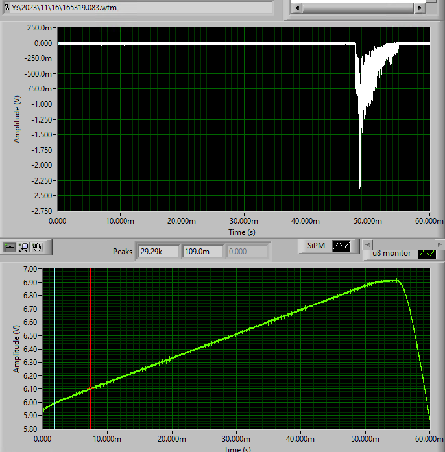Click the left arrow of the top horizontal scrollbar
This screenshot has width=445, height=452.
coord(296,8)
